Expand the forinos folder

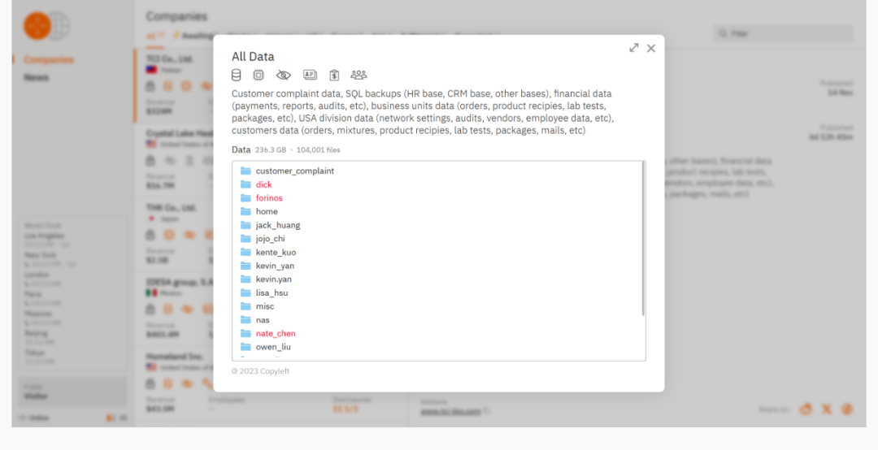click(x=269, y=198)
